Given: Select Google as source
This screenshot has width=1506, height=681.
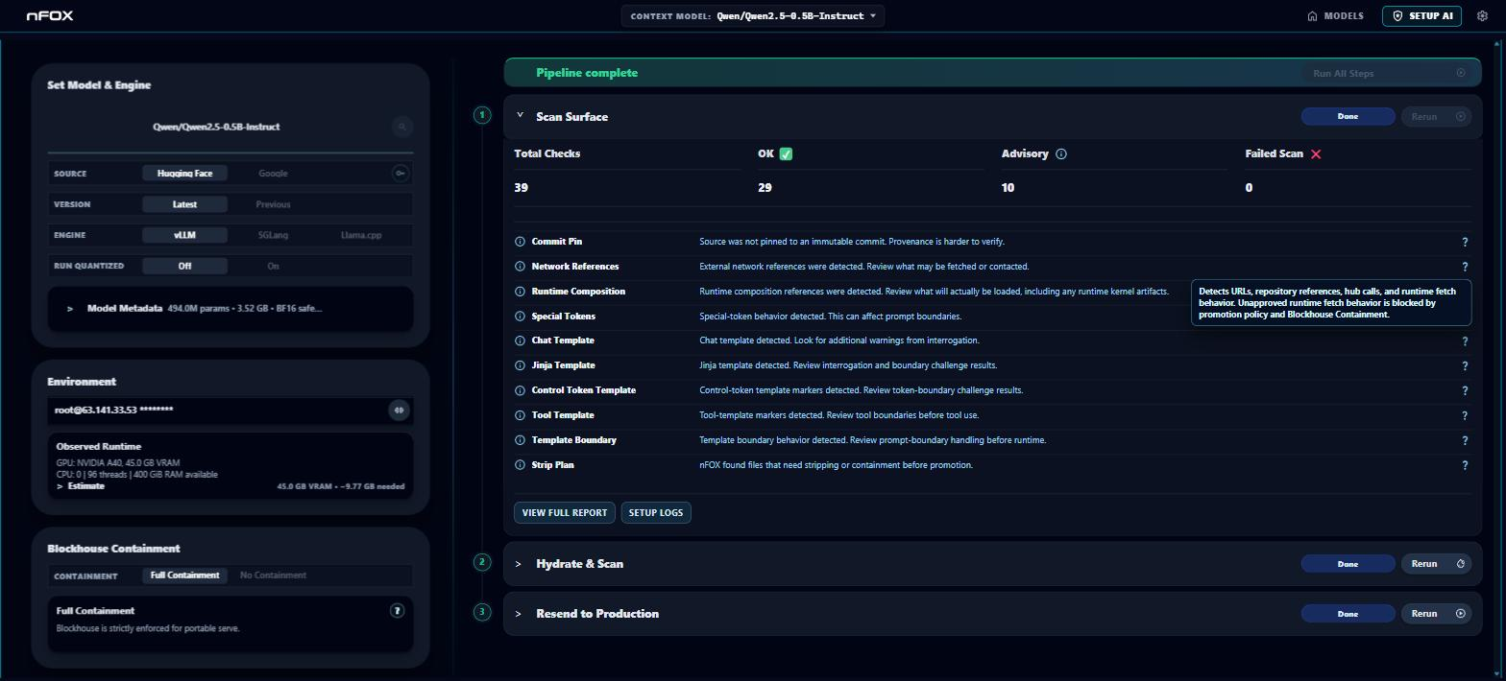Looking at the screenshot, I should pyautogui.click(x=273, y=174).
